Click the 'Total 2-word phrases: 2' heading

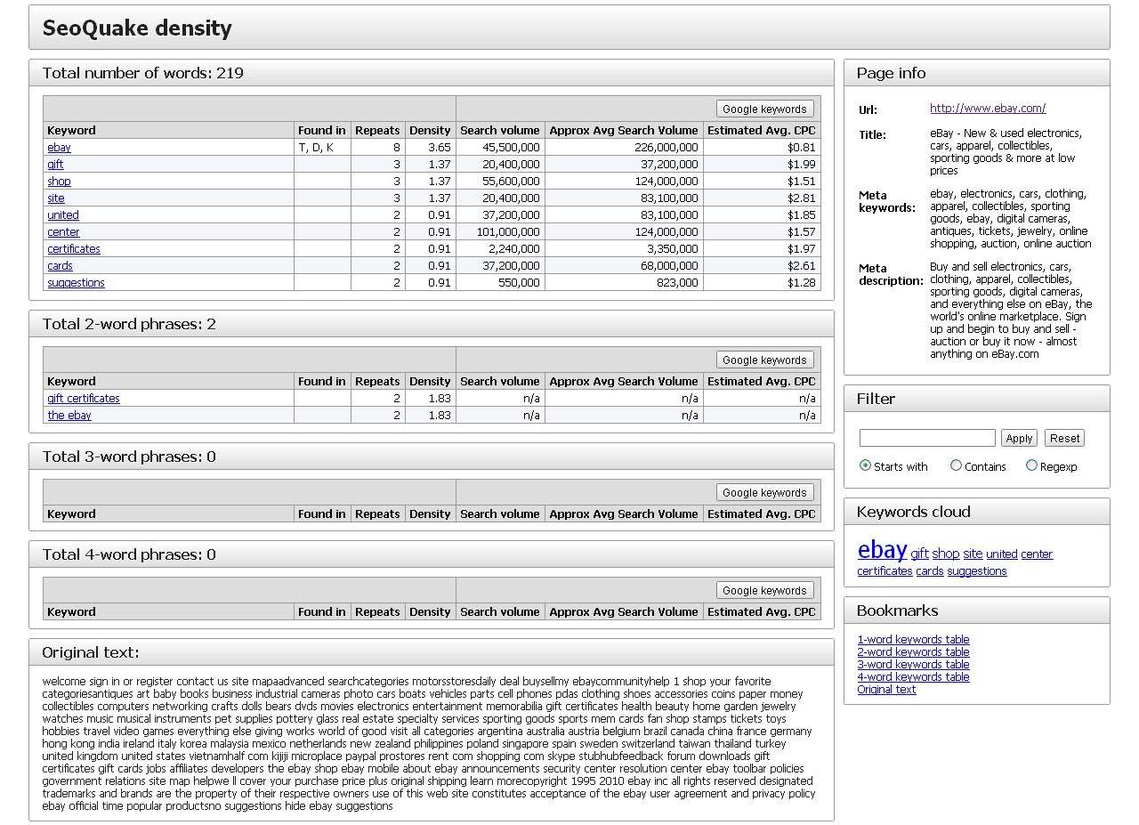(x=129, y=324)
